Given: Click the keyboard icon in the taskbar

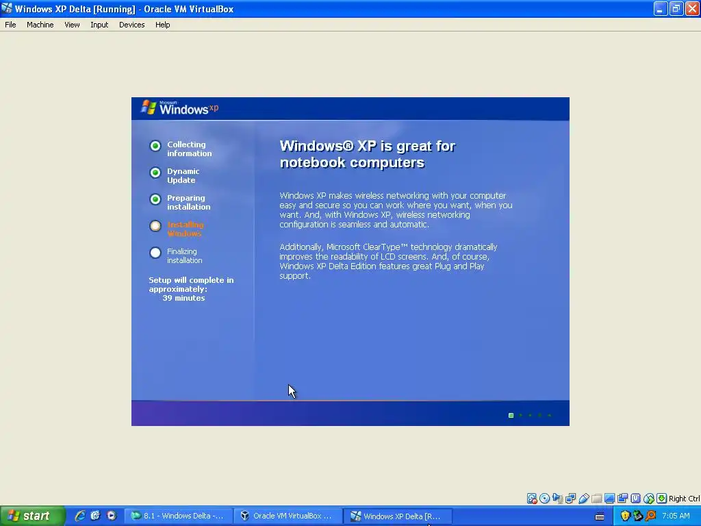Looking at the screenshot, I should point(600,516).
